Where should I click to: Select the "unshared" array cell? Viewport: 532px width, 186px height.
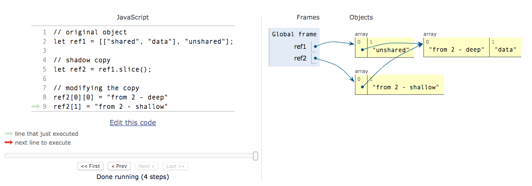click(390, 50)
